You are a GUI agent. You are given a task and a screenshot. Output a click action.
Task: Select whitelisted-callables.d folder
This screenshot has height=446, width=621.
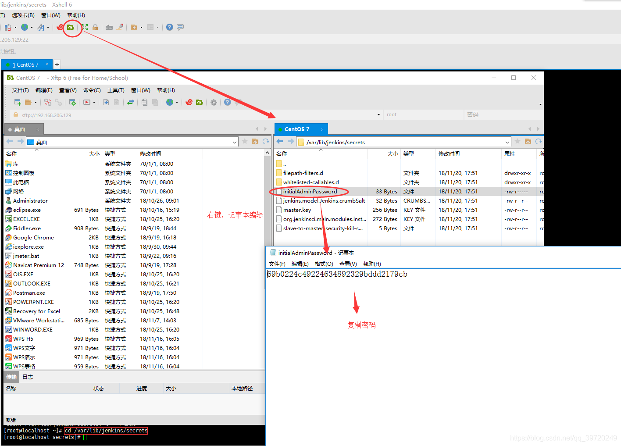311,182
